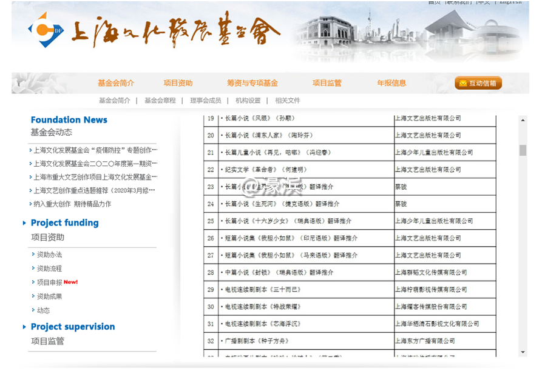Image resolution: width=542 pixels, height=371 pixels.
Task: Open the 资助成果 sidebar link
Action: point(49,296)
